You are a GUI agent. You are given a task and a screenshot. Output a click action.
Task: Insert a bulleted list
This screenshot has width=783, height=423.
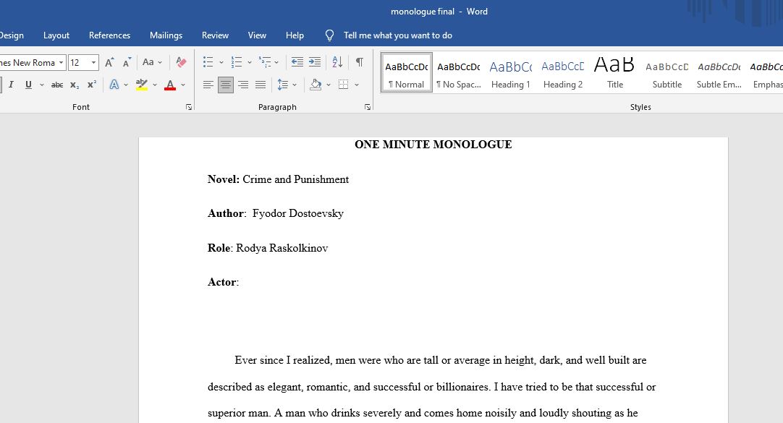click(x=208, y=62)
